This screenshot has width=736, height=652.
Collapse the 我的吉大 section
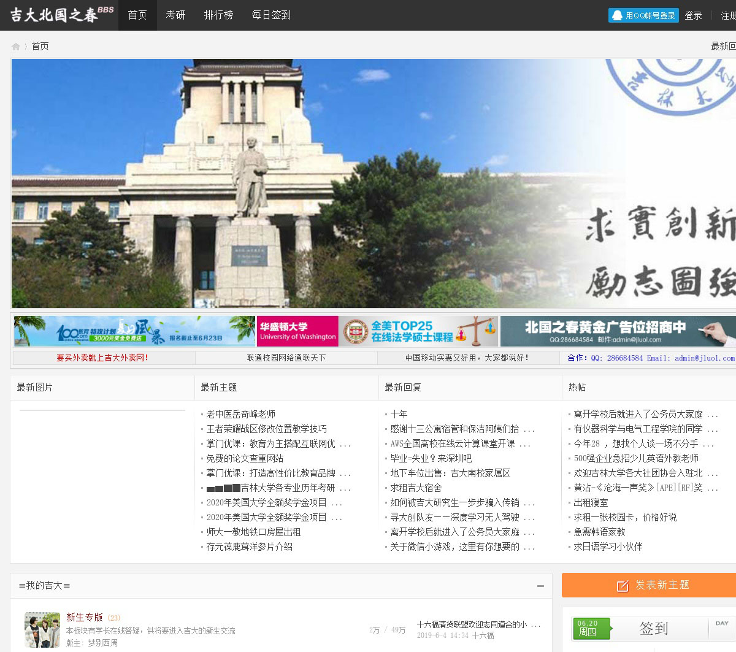(x=540, y=586)
